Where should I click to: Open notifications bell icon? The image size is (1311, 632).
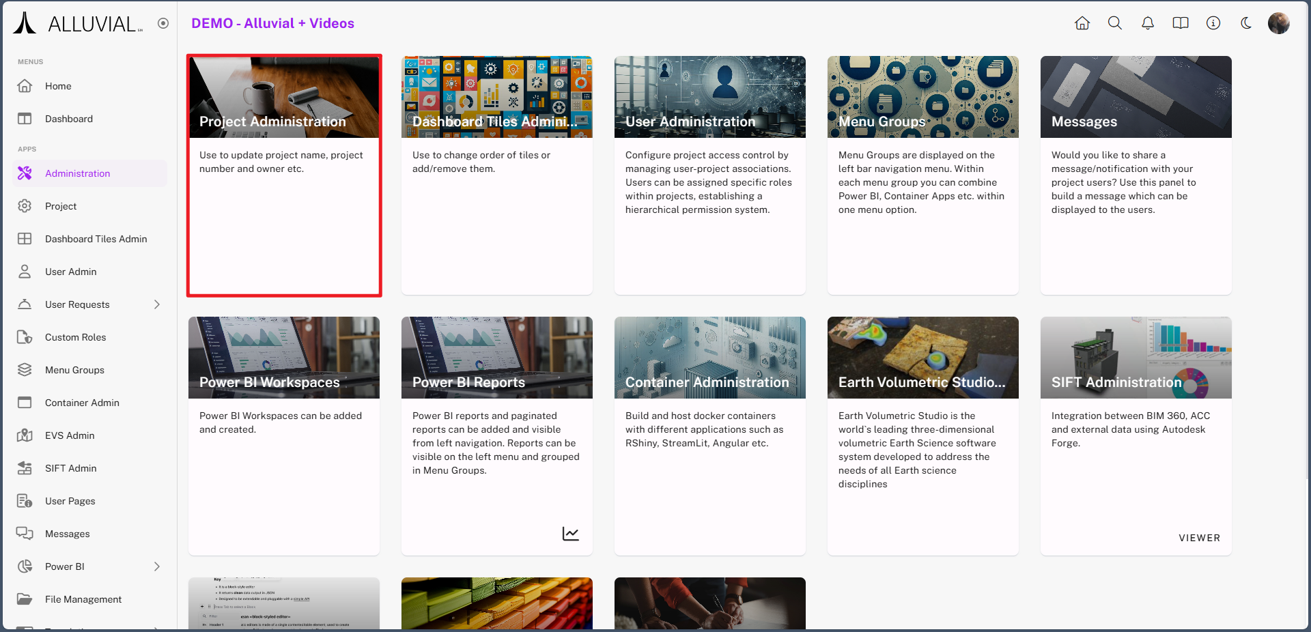[1148, 23]
